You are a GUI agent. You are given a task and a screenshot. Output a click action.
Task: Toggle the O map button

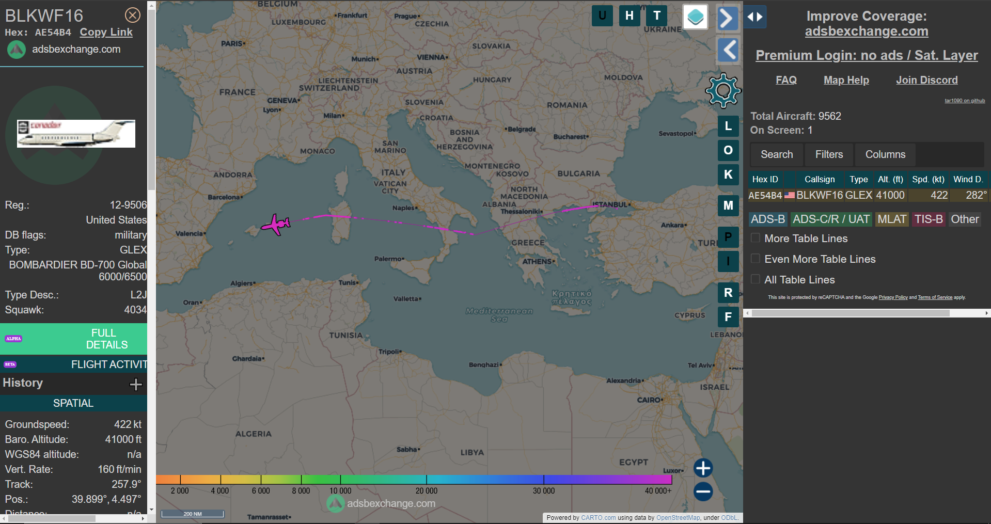(x=728, y=150)
